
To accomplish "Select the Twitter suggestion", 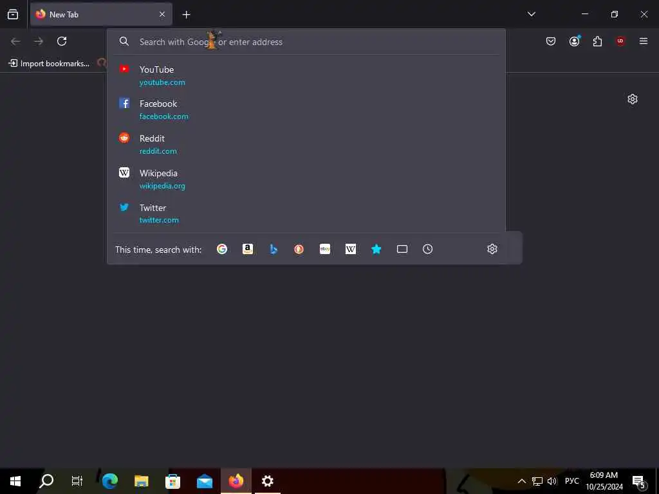I will 306,214.
